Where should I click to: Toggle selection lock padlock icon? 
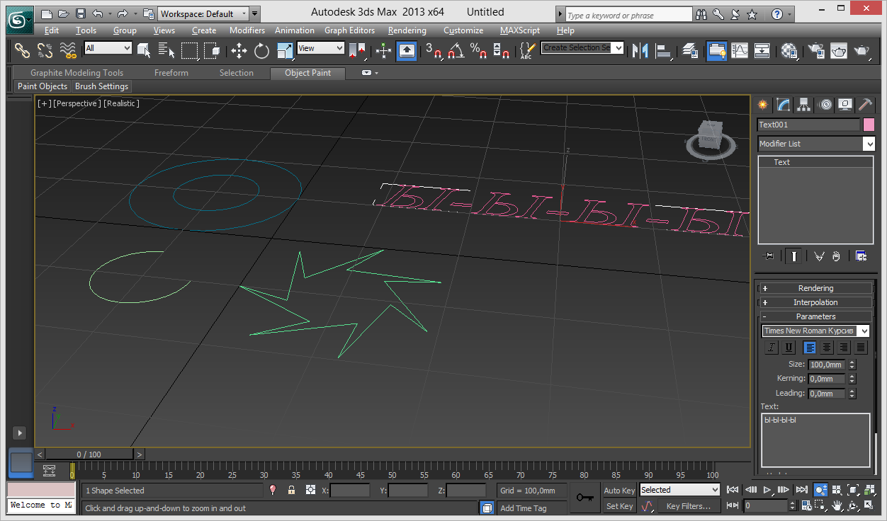[x=291, y=490]
